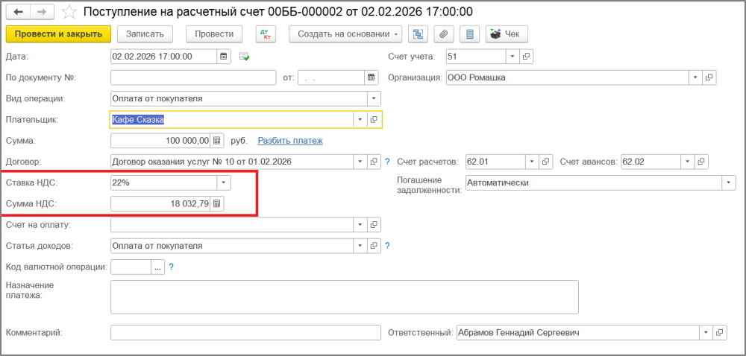Expand the Счет расчетов dropdown

tap(533, 162)
